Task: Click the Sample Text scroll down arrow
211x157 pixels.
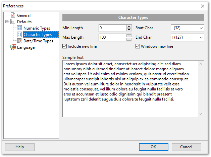Action: coord(201,114)
